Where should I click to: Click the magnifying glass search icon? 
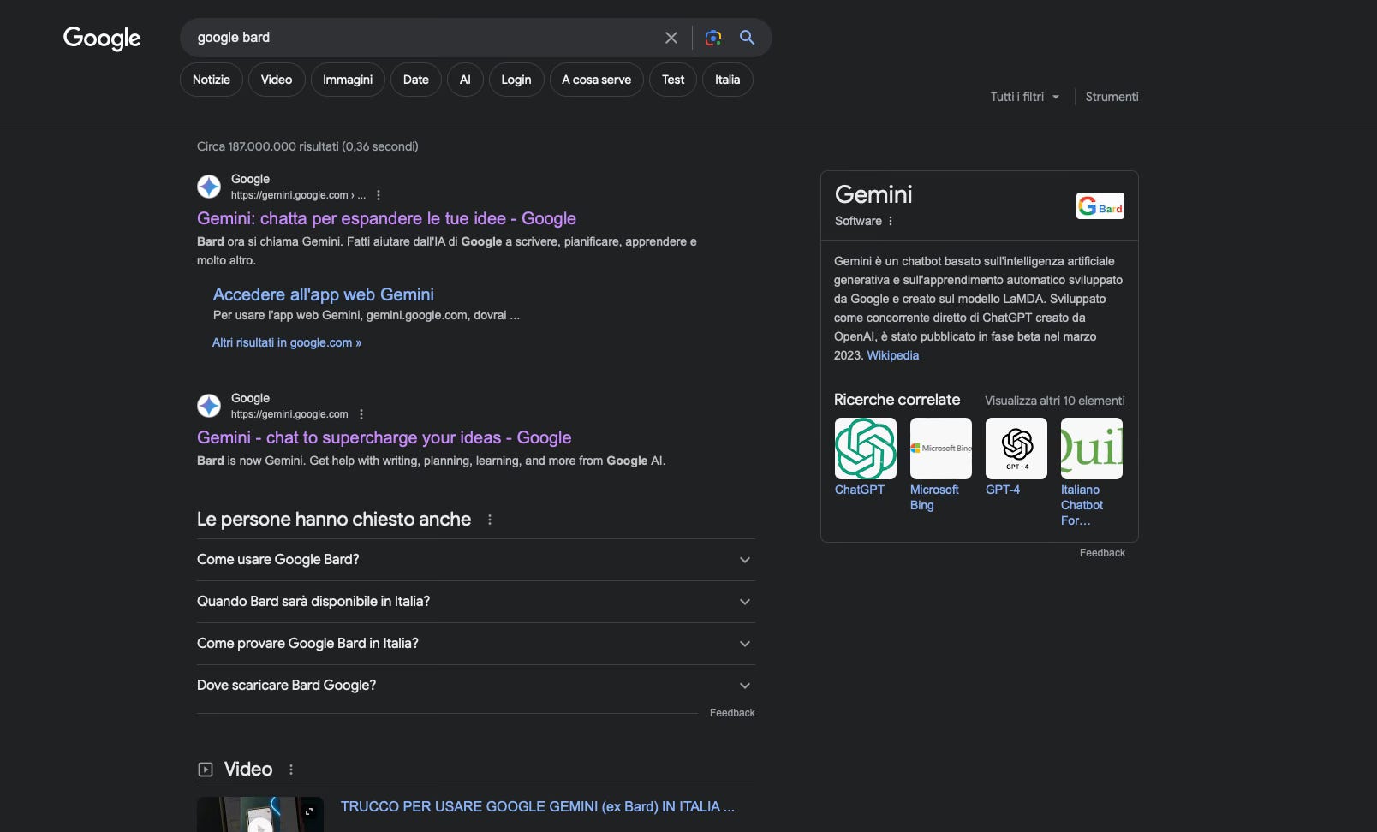747,38
